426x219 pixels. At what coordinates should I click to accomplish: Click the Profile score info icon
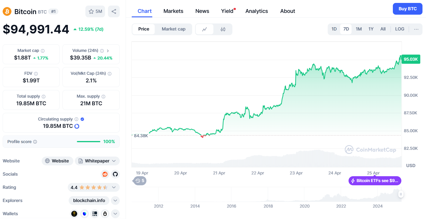point(35,142)
